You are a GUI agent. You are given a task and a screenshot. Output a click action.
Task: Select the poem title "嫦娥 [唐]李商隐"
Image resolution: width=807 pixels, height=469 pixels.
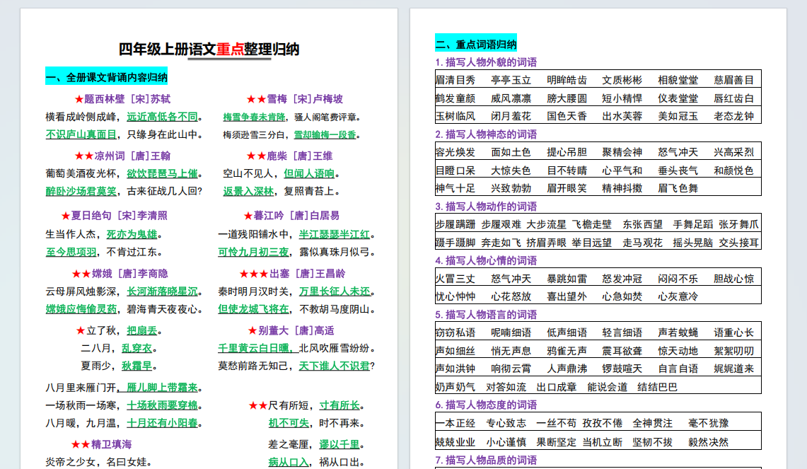coord(129,273)
